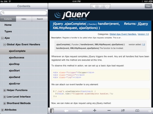The image size is (153, 114).
Task: Increase text size with plus icon
Action: click(x=95, y=111)
